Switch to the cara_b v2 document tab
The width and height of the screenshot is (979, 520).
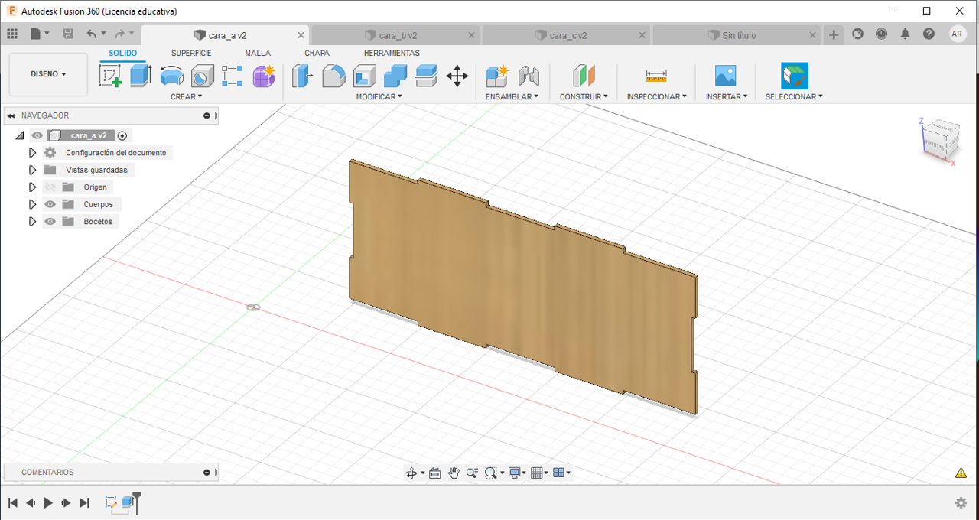(x=397, y=35)
